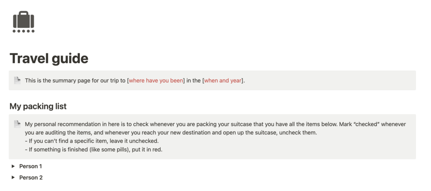
Task: Click the Person 1 toggle label
Action: click(30, 166)
